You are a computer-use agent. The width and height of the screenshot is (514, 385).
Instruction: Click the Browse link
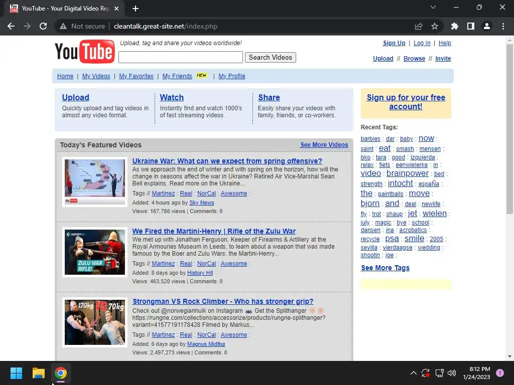click(x=414, y=58)
